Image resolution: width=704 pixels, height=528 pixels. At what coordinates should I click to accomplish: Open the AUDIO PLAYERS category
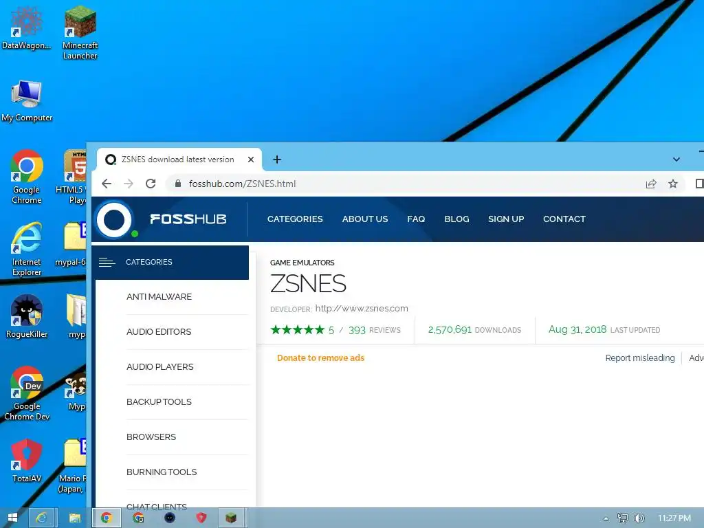[x=159, y=367]
